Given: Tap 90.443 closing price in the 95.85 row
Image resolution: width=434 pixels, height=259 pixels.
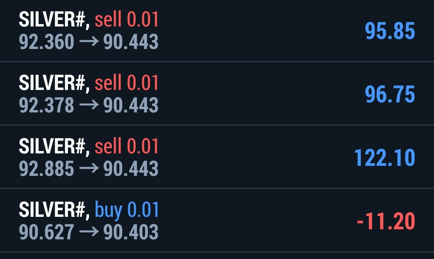Looking at the screenshot, I should [x=131, y=42].
